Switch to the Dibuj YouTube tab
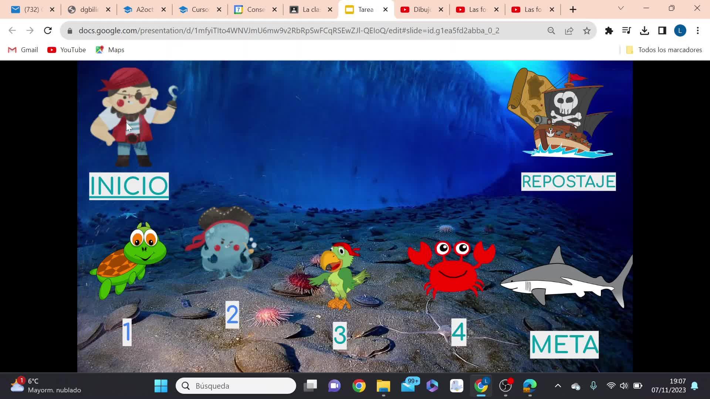 click(422, 10)
